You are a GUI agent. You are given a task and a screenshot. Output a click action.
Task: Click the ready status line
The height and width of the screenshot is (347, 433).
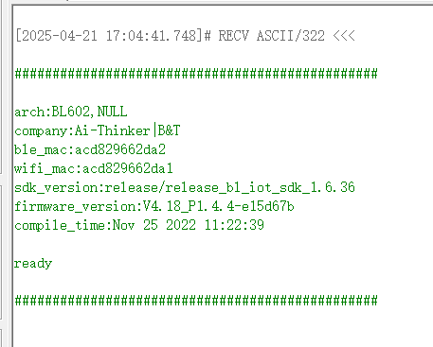click(x=33, y=264)
